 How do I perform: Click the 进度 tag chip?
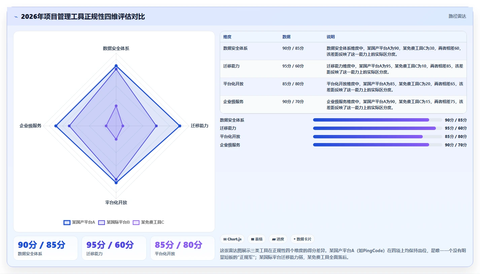coord(278,239)
